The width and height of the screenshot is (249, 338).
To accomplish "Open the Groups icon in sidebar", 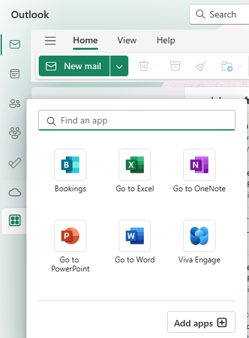I will (x=15, y=132).
